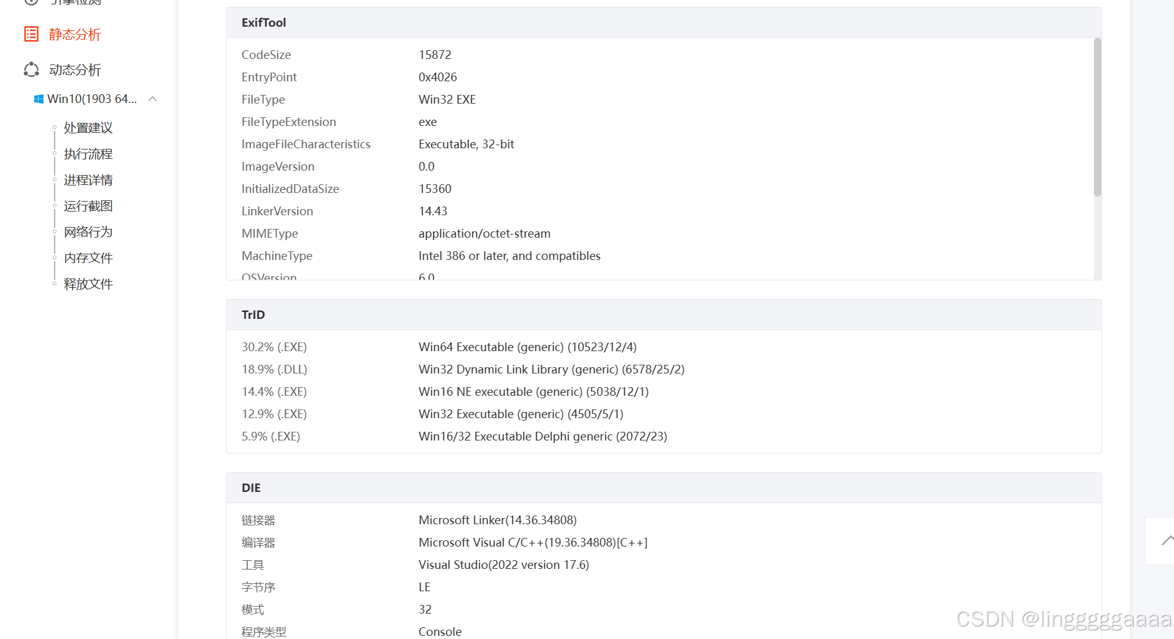Select the EntryPoint value 0x4026

coord(438,77)
